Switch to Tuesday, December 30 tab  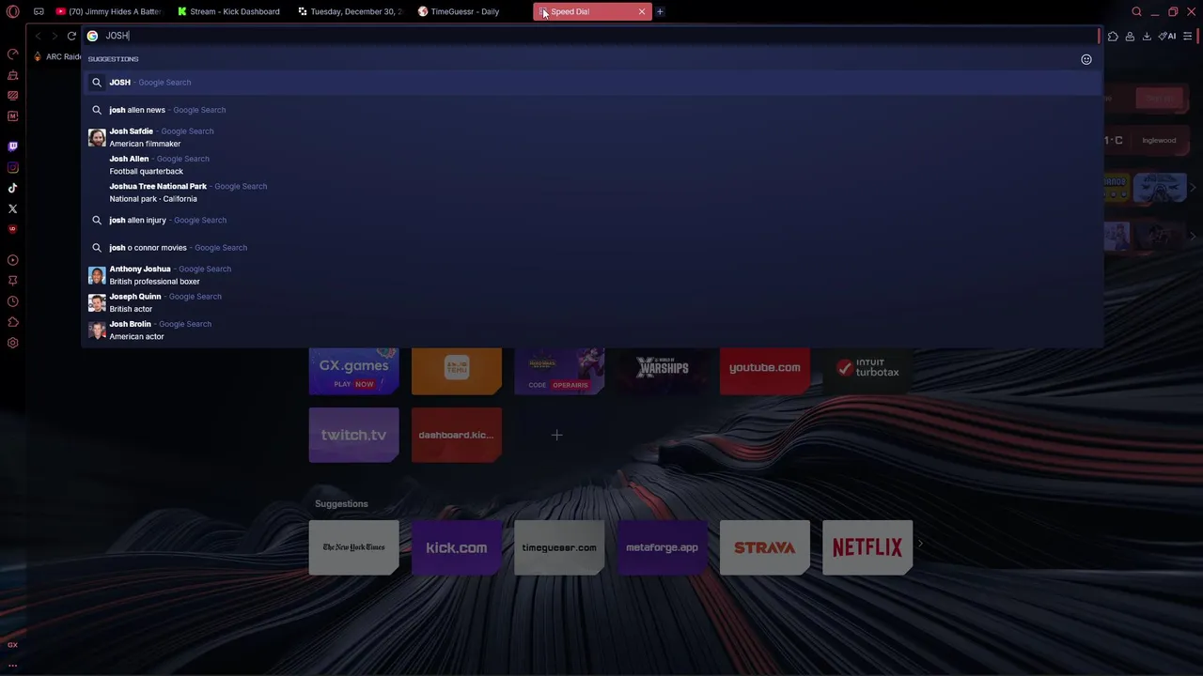pos(350,12)
